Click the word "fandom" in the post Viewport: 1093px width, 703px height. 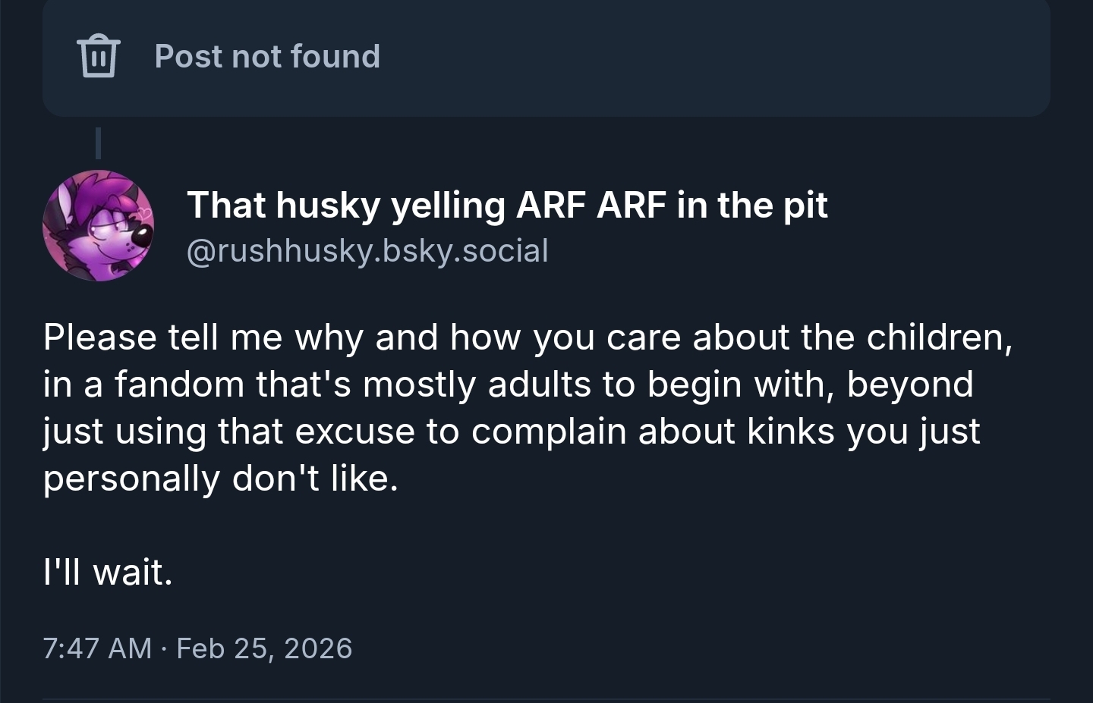[x=179, y=384]
